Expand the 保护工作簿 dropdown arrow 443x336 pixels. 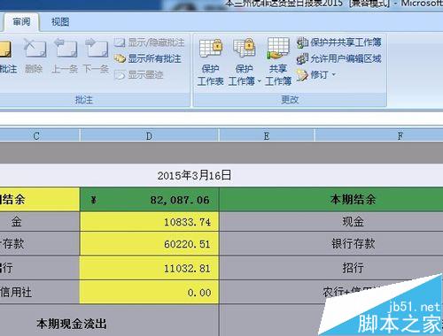[x=259, y=81]
